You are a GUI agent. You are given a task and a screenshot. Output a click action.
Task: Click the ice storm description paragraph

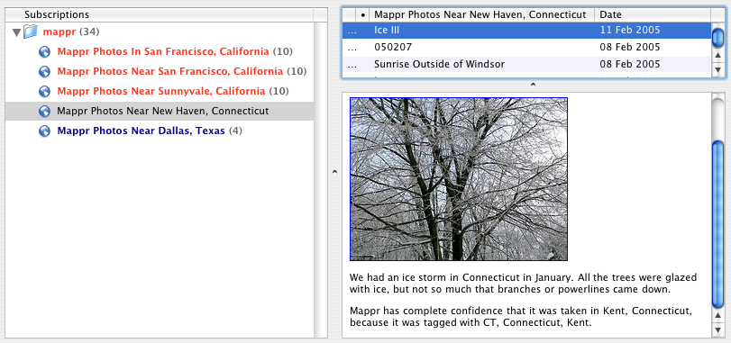[523, 284]
